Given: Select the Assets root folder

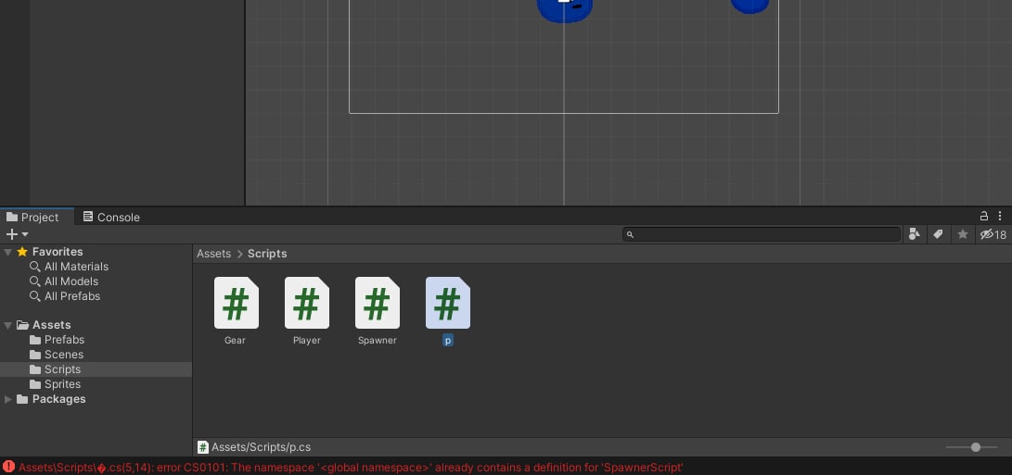Looking at the screenshot, I should pos(51,325).
